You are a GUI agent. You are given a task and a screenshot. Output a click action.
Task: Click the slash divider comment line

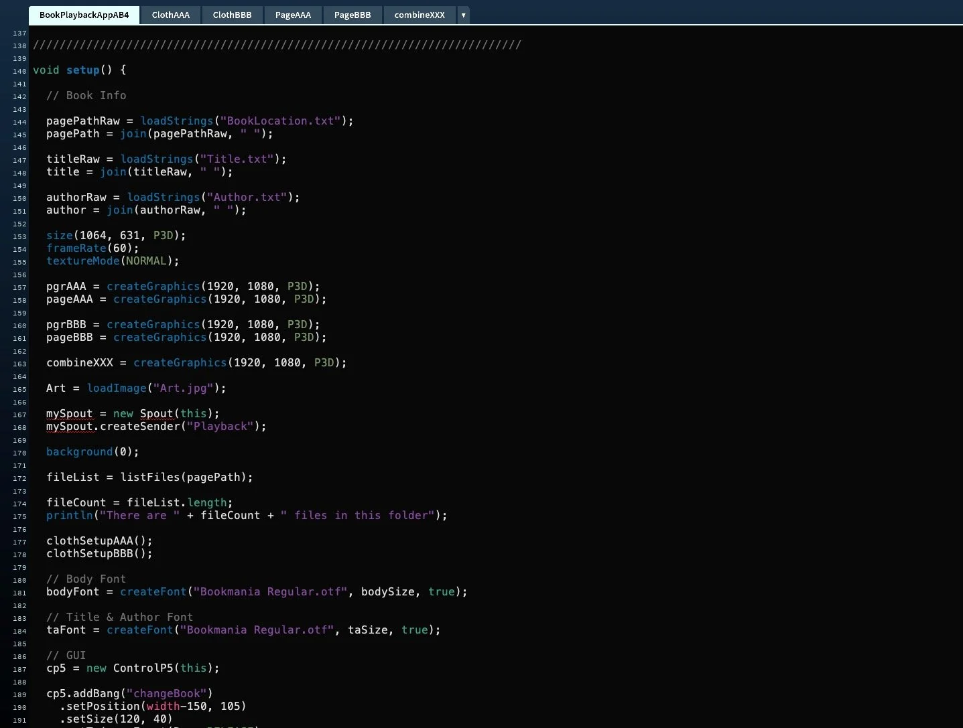pos(277,44)
